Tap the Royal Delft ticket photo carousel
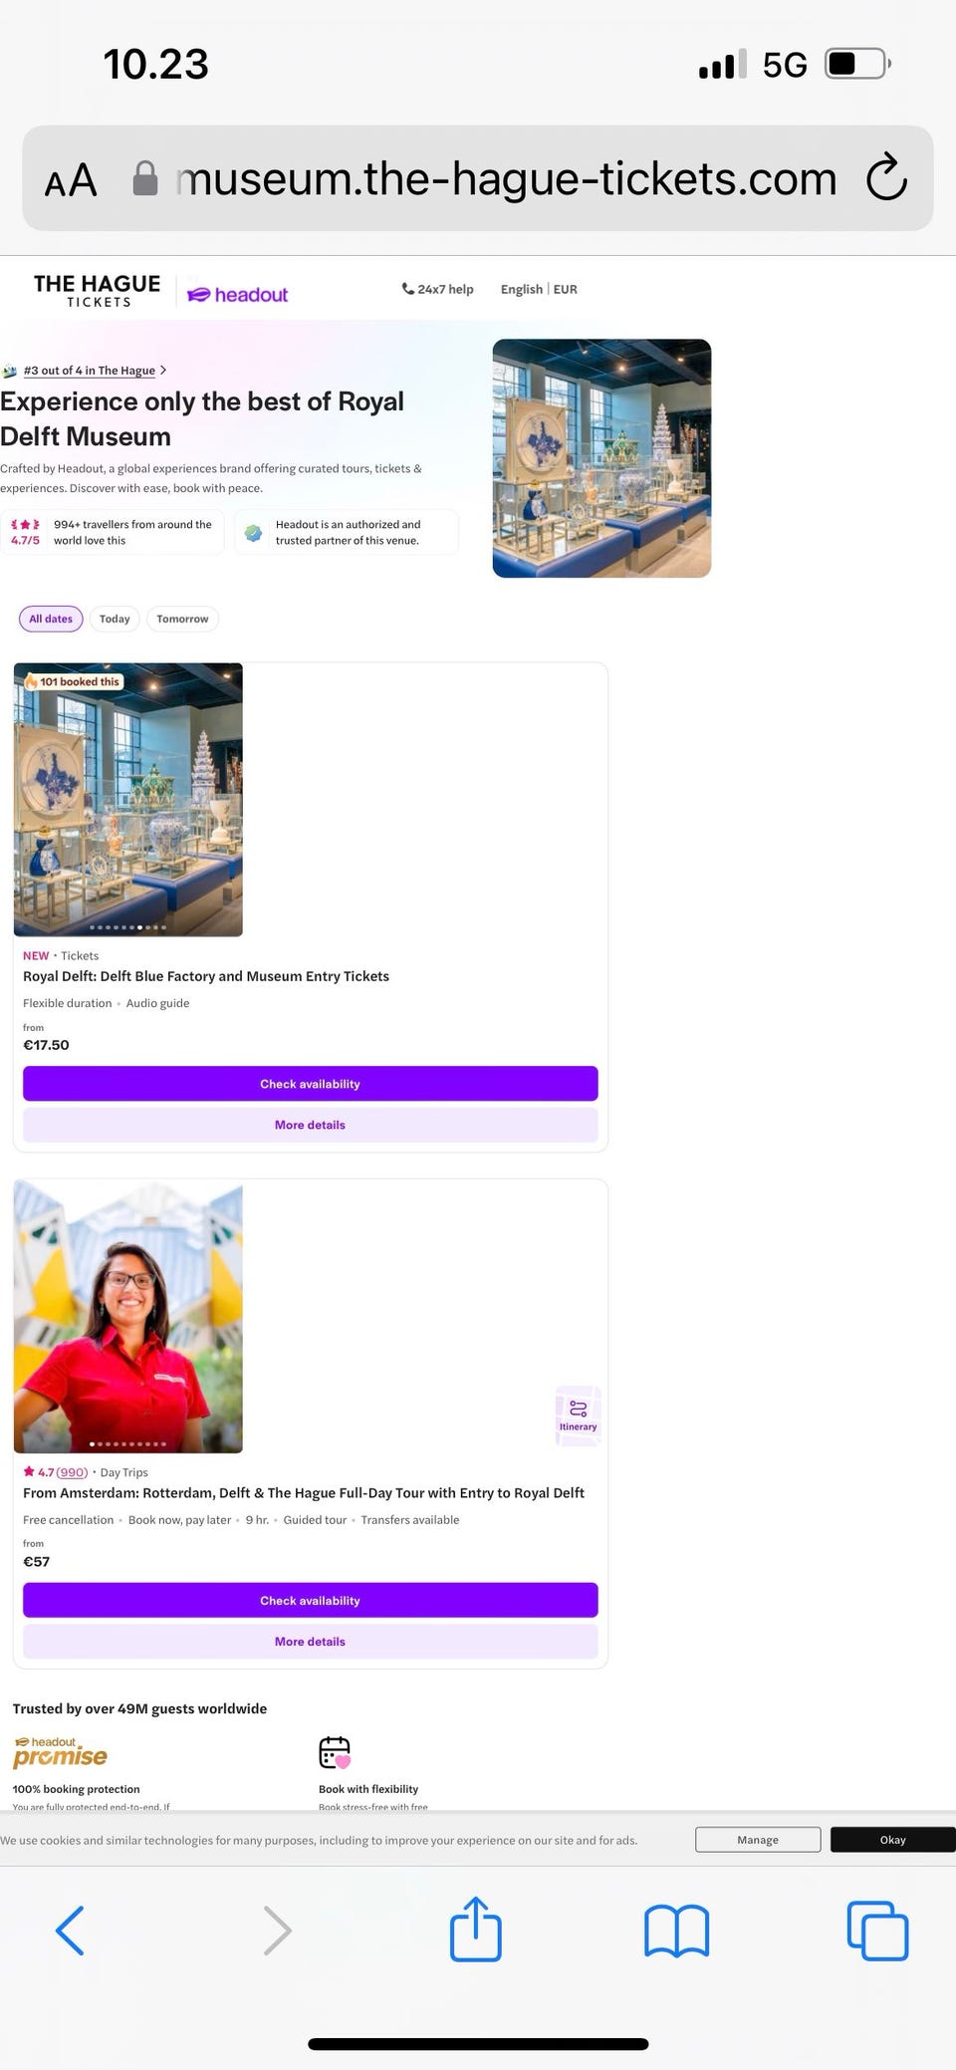The image size is (956, 2070). click(x=128, y=800)
